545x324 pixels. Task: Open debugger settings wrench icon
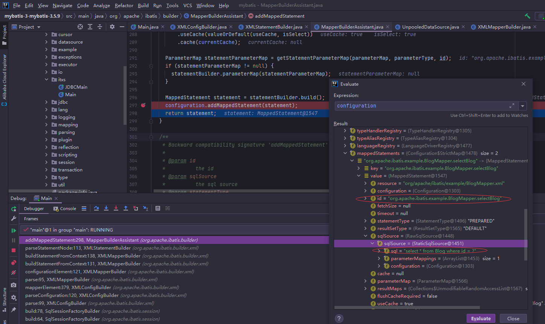click(14, 218)
